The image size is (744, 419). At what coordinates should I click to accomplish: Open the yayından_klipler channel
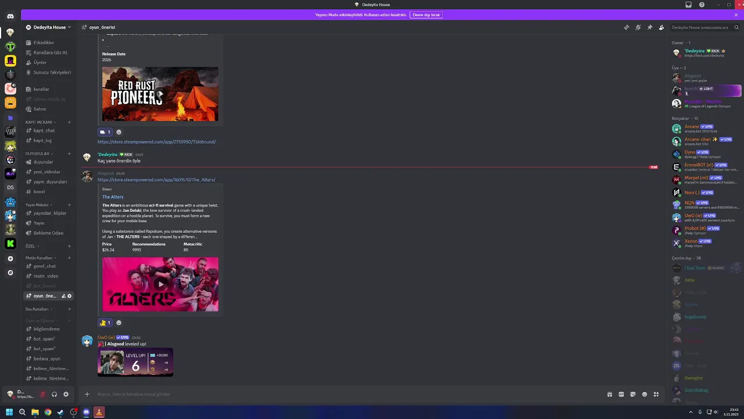pyautogui.click(x=50, y=213)
